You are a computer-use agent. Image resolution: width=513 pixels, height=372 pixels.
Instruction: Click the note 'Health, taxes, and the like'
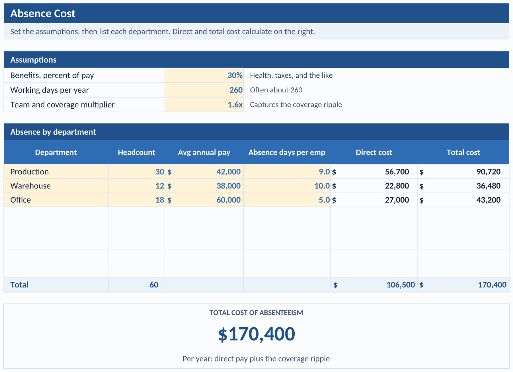[291, 75]
